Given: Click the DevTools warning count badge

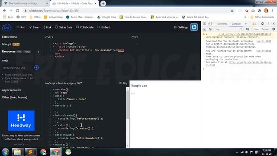Looking at the screenshot, I should pyautogui.click(x=254, y=24).
